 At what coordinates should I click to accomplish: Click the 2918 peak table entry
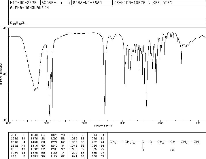click(x=18, y=142)
